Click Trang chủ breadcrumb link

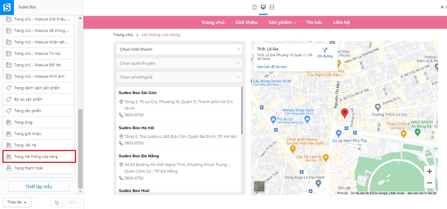(x=123, y=35)
